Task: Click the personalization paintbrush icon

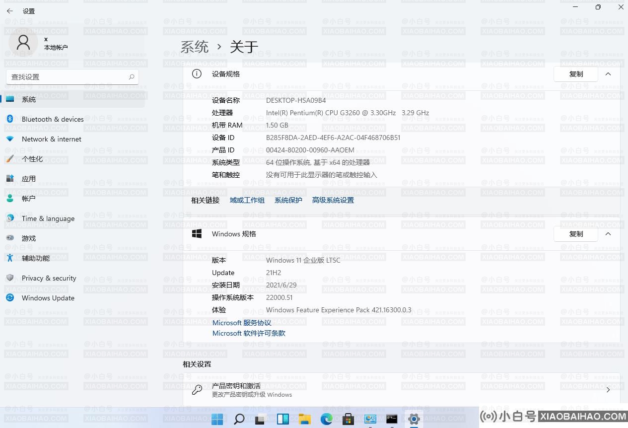Action: (x=10, y=159)
